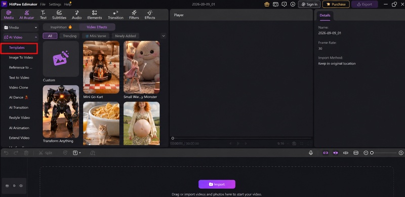Toggle track visibility eye icon
This screenshot has width=405, height=197.
coord(14,186)
